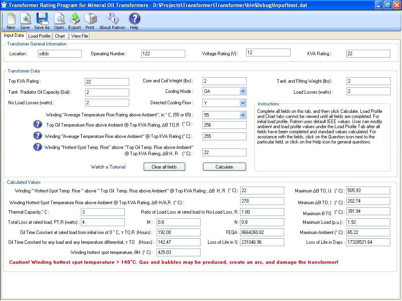The width and height of the screenshot is (402, 301).
Task: Click the Winding Average Temperature Rise value 255
Action: point(224,136)
